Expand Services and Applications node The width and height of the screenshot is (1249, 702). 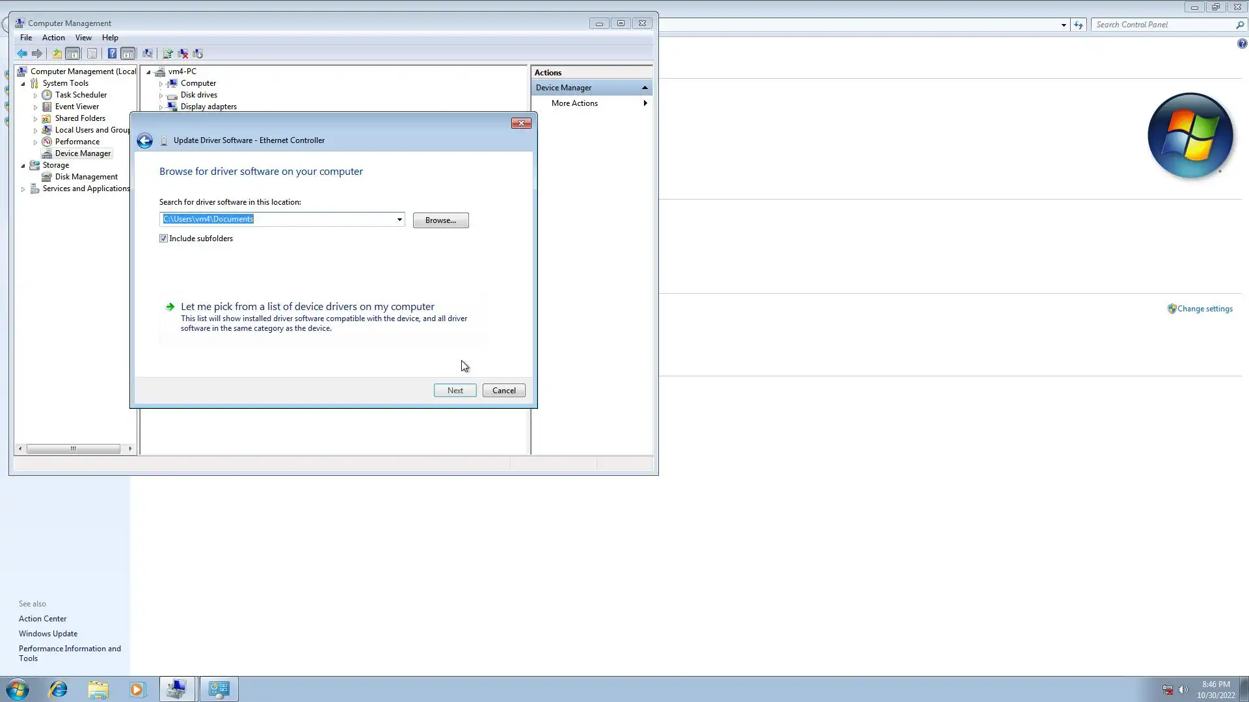tap(23, 189)
